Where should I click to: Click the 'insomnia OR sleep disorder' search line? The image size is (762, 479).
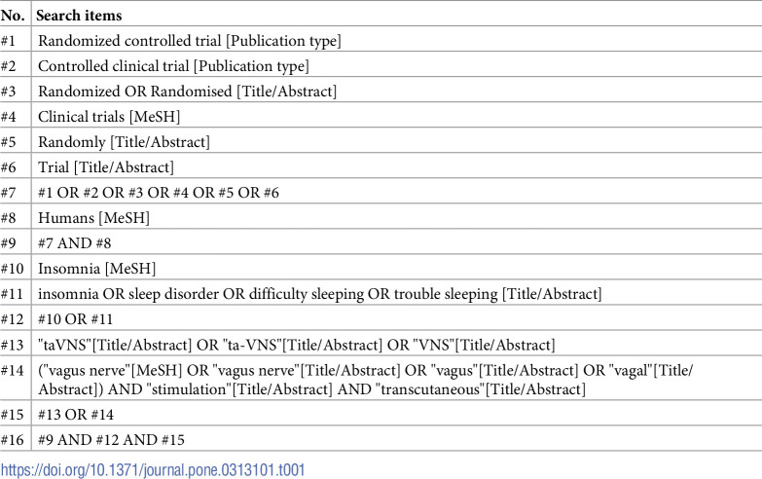pos(320,294)
